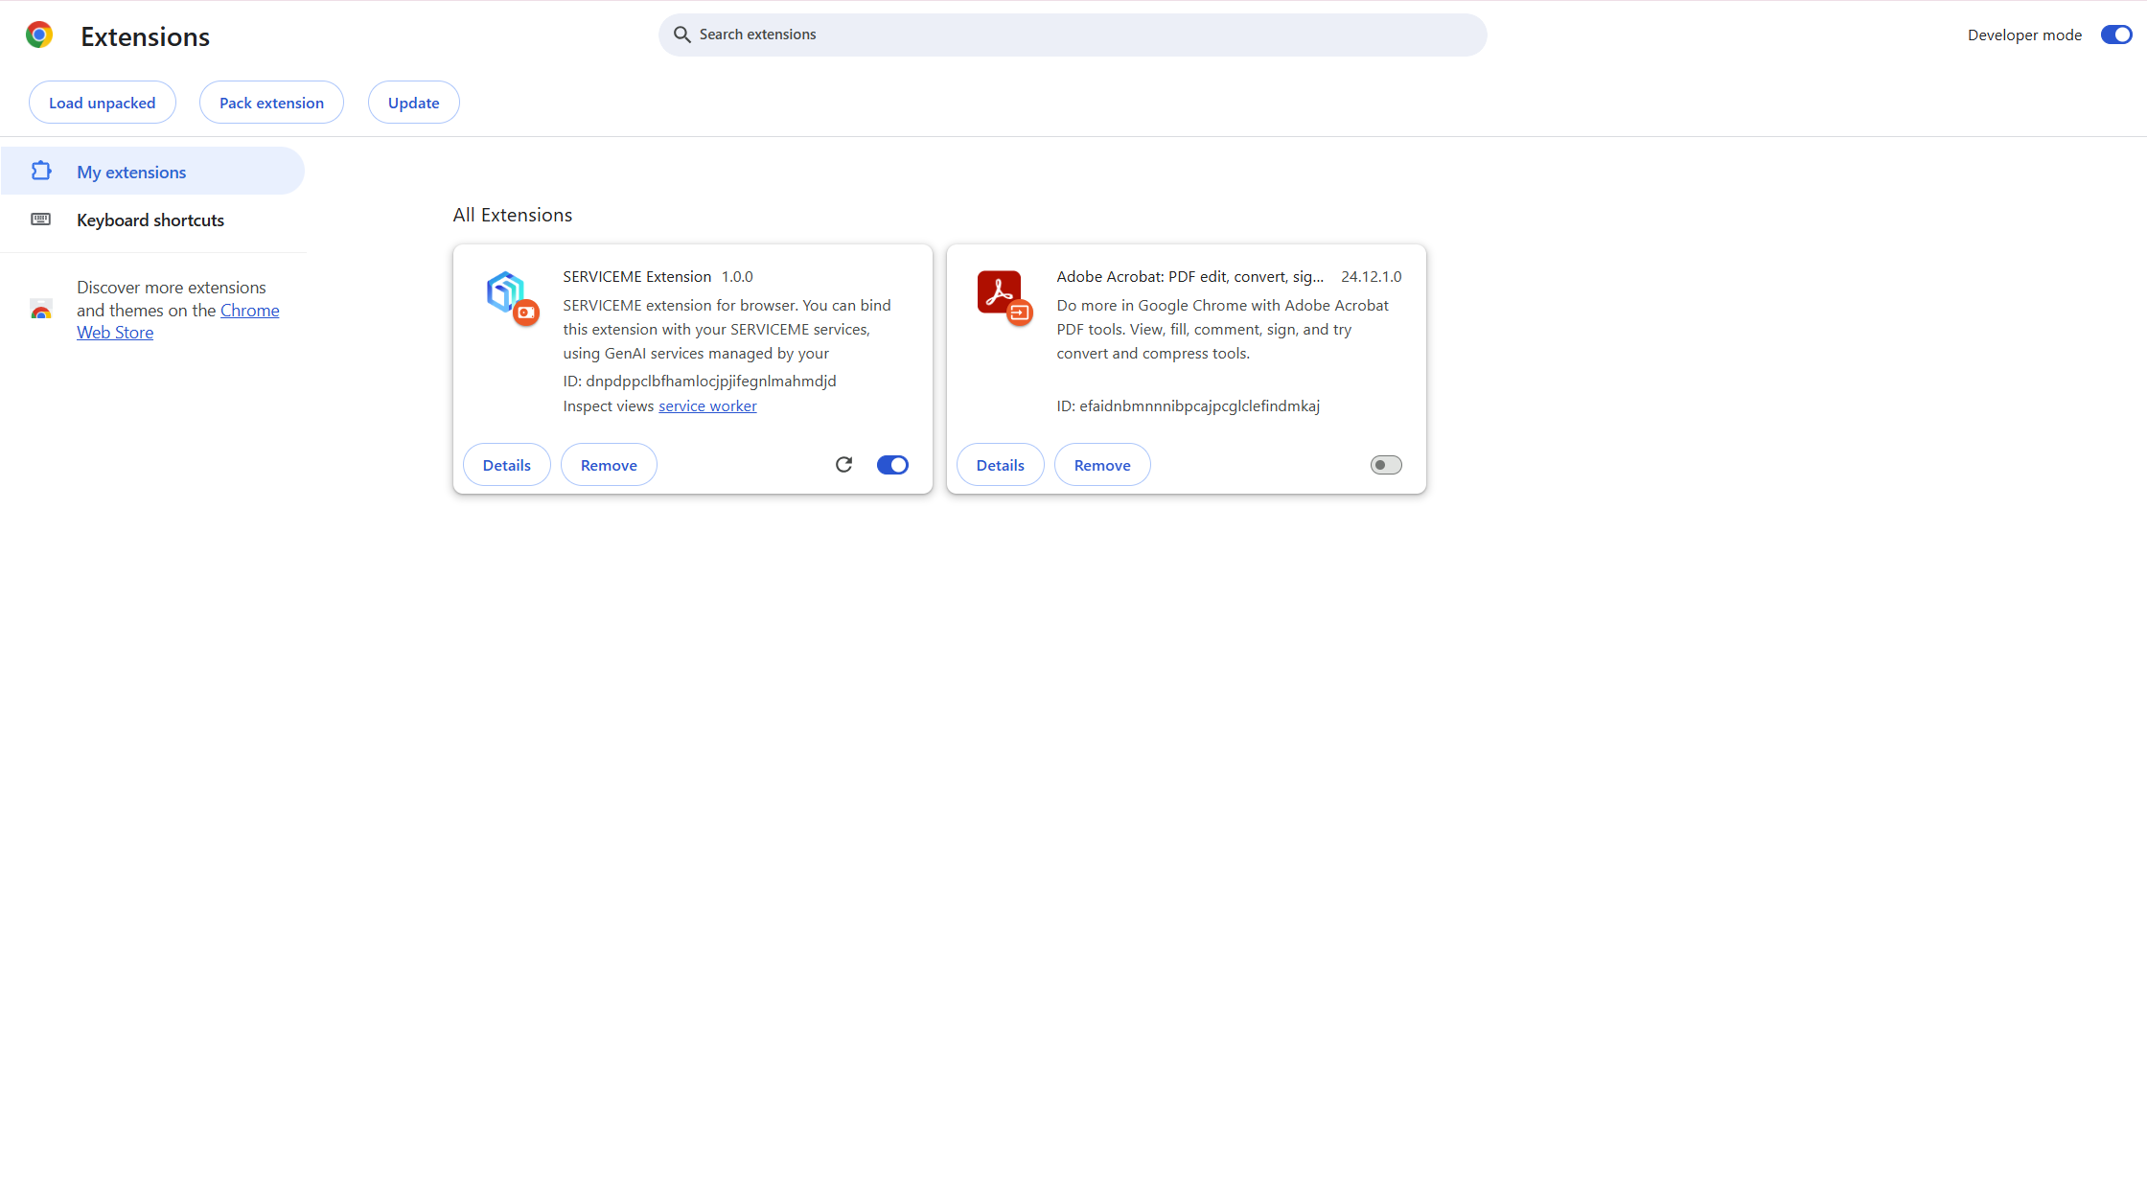Click the My extensions puzzle icon
2147x1181 pixels.
coord(40,171)
